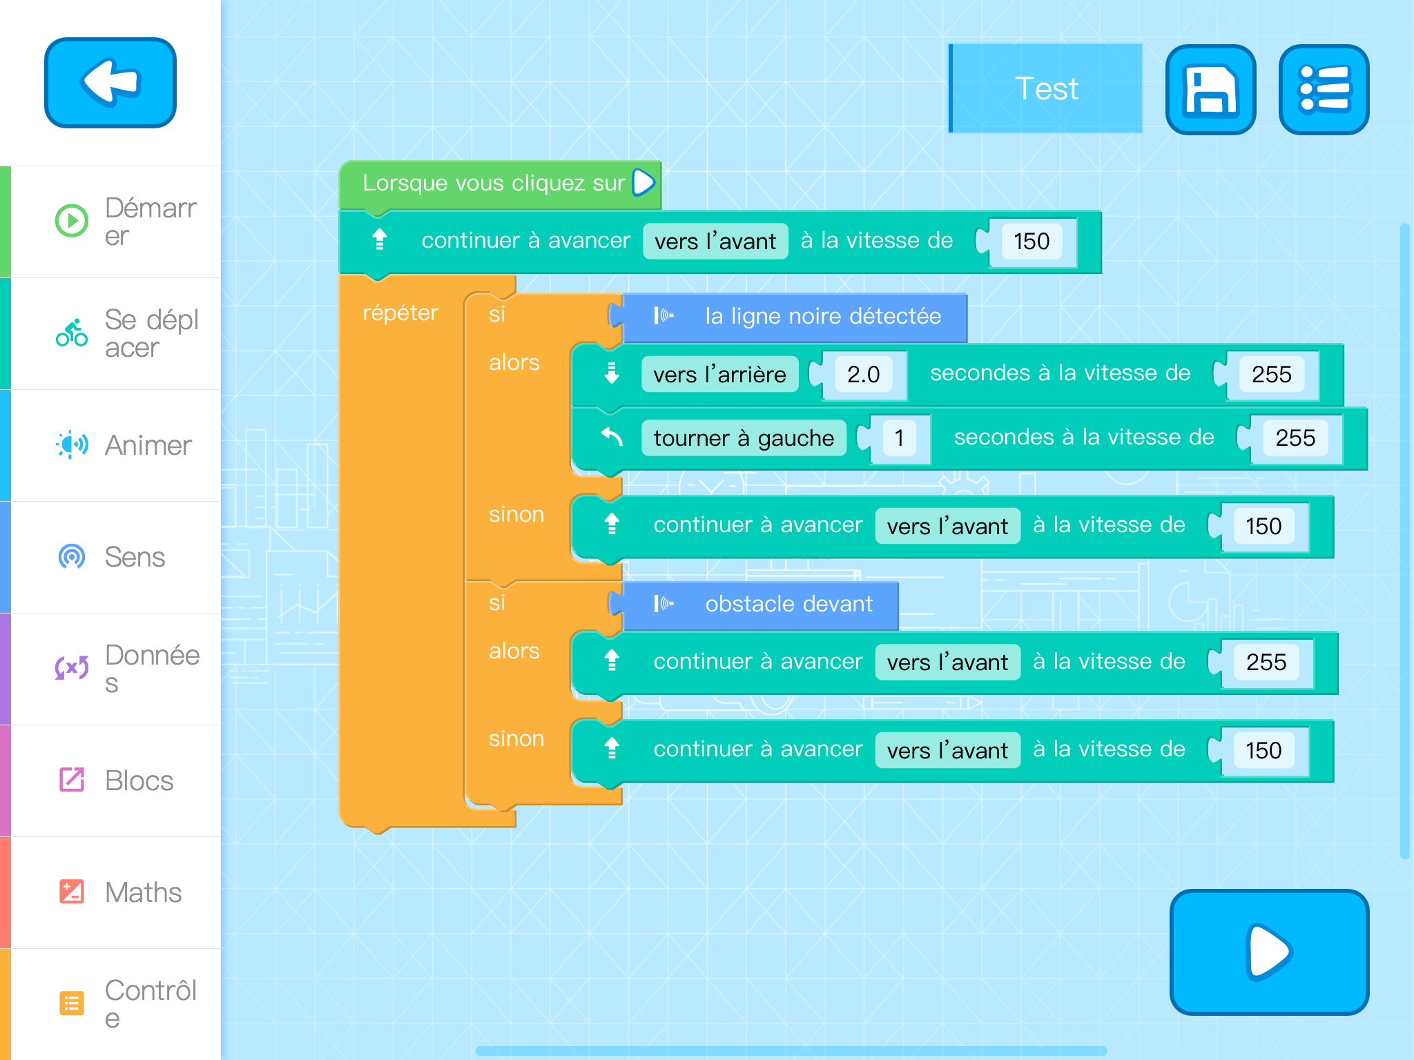Open the vers l'avant dropdown in the top block

(x=715, y=242)
